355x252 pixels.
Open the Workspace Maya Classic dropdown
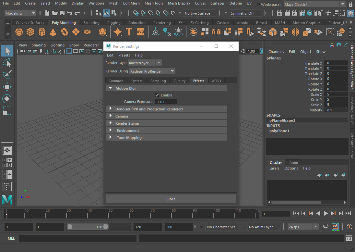[314, 4]
